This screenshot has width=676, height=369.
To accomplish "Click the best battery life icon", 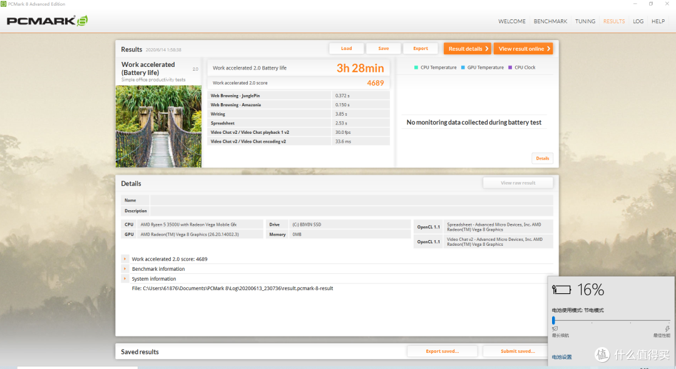I will click(x=555, y=329).
